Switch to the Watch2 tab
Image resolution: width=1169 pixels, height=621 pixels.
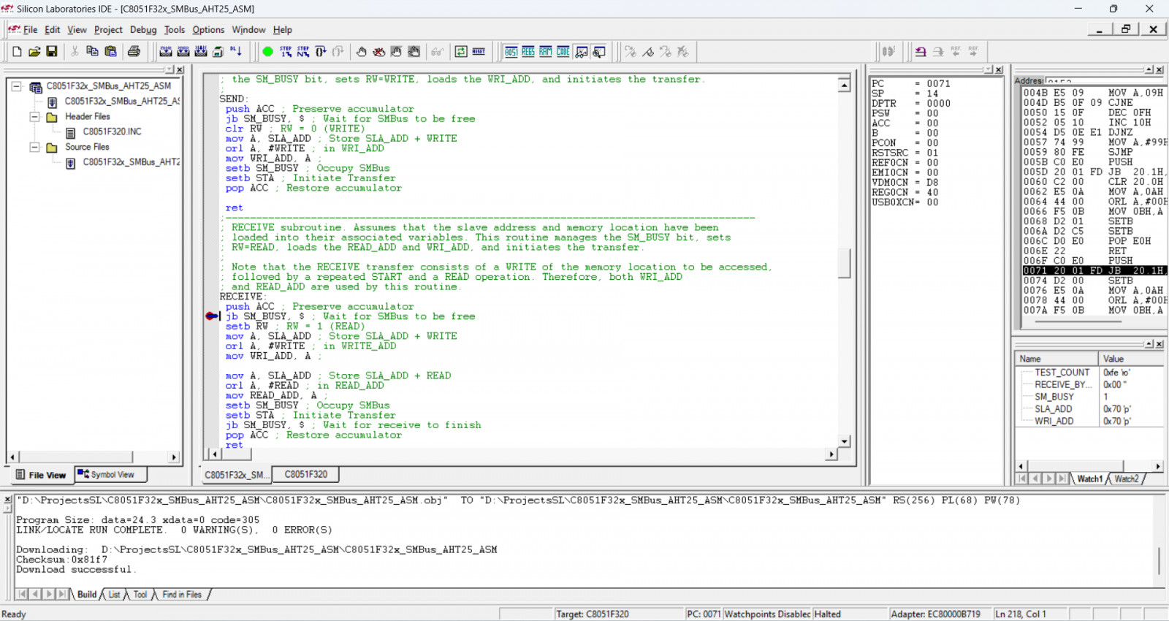1126,479
